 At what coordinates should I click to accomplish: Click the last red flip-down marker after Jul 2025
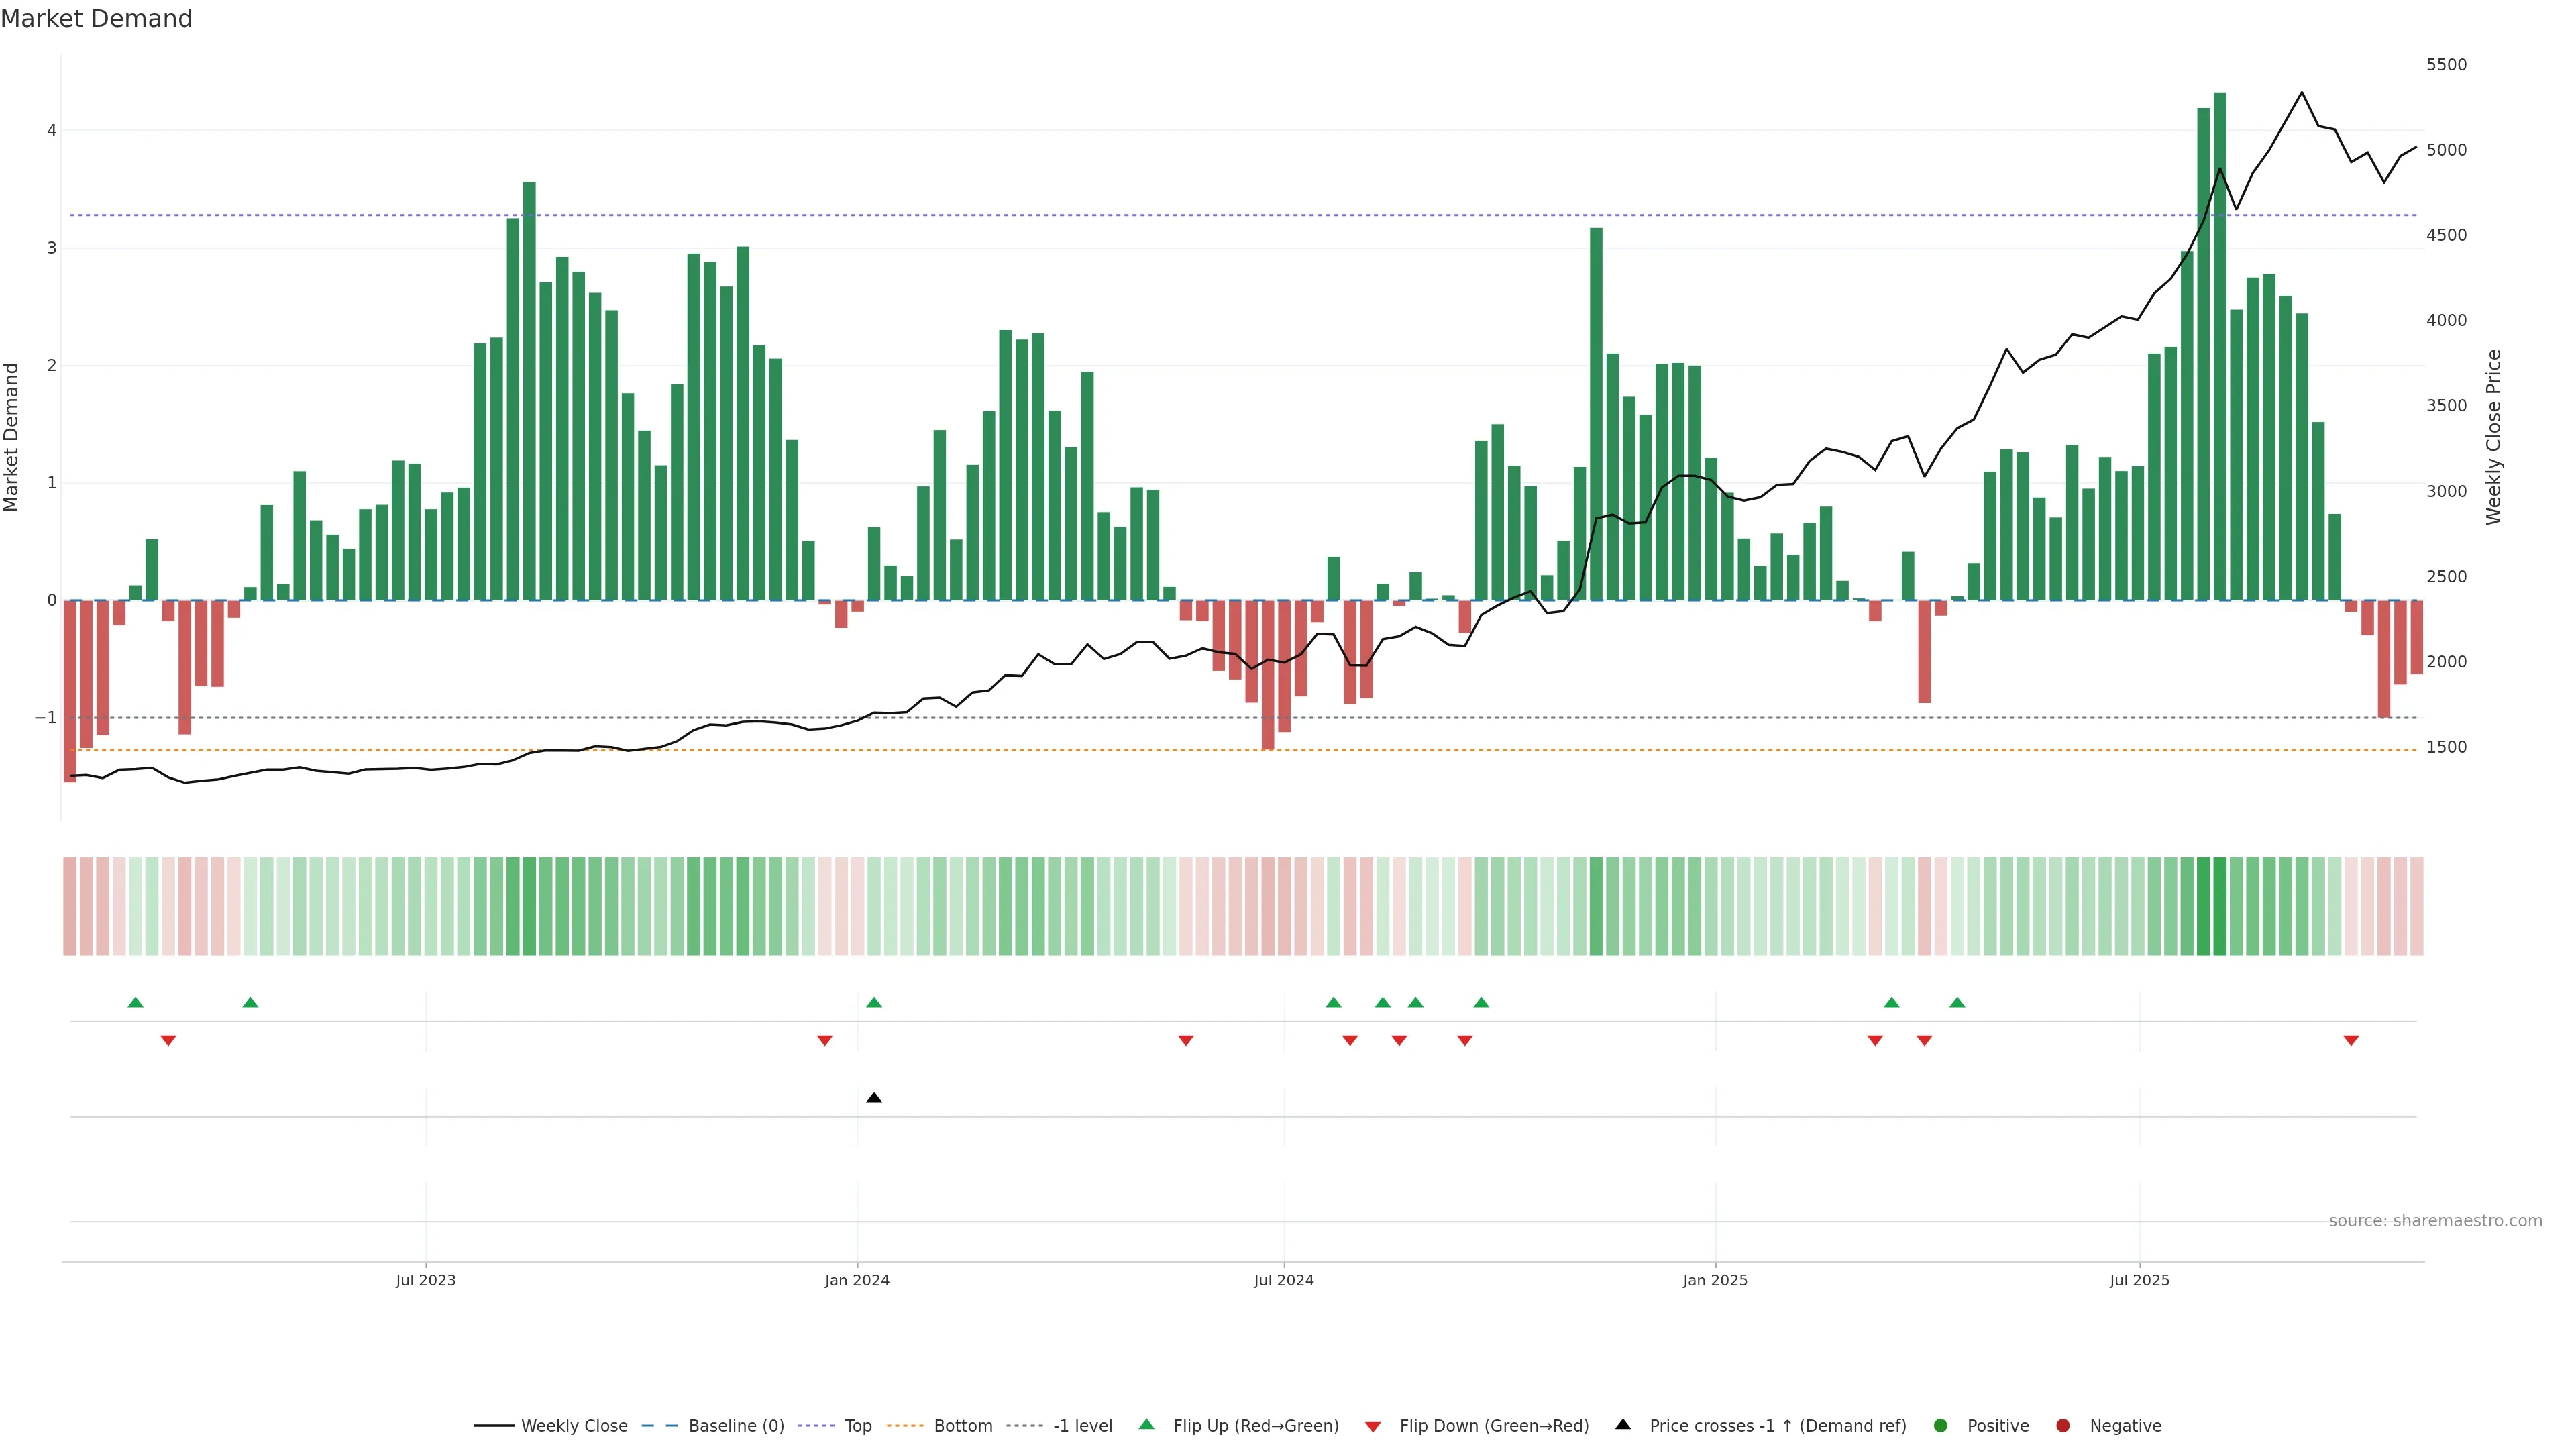pyautogui.click(x=2351, y=1041)
